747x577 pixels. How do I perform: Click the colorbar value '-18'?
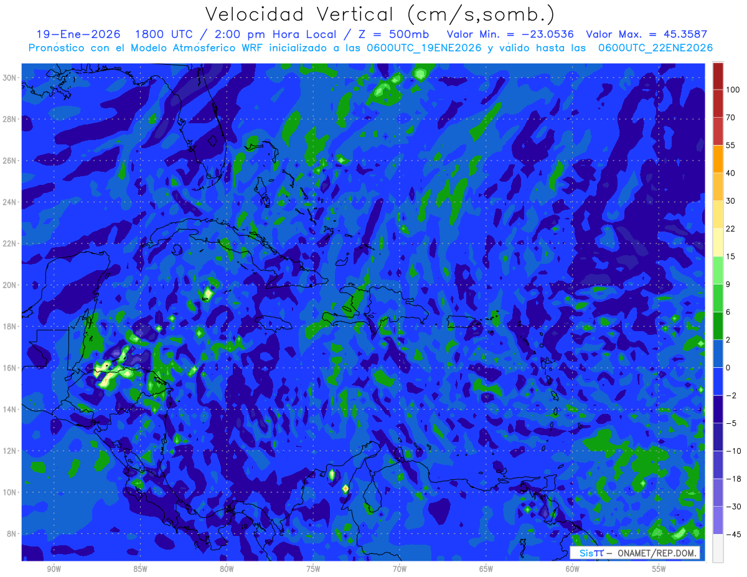point(733,479)
